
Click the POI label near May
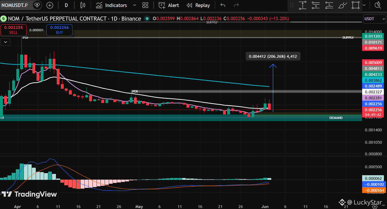click(x=135, y=91)
